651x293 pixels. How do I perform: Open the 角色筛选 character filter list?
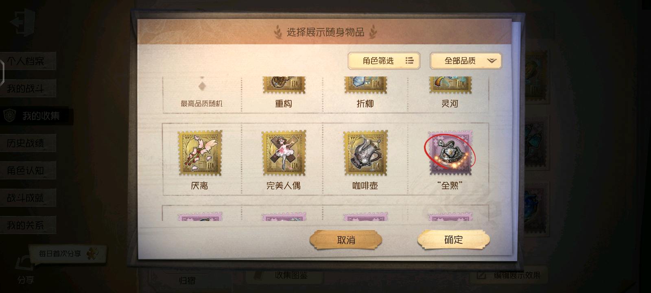(x=384, y=61)
